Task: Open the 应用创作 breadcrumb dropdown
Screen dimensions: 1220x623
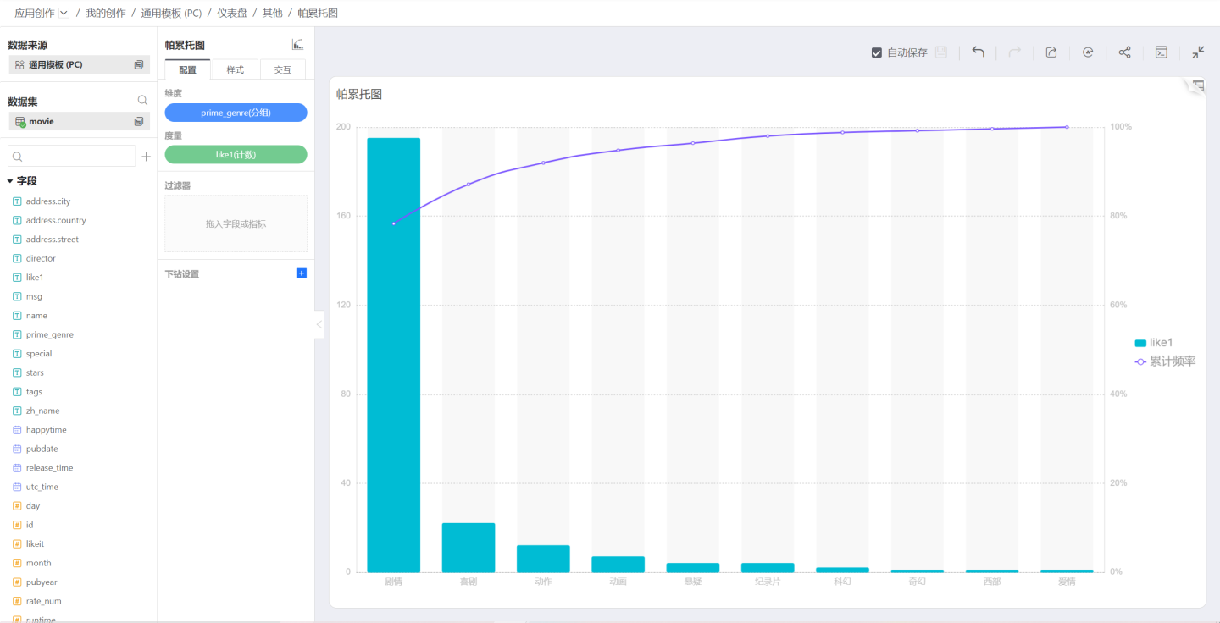Action: coord(64,13)
